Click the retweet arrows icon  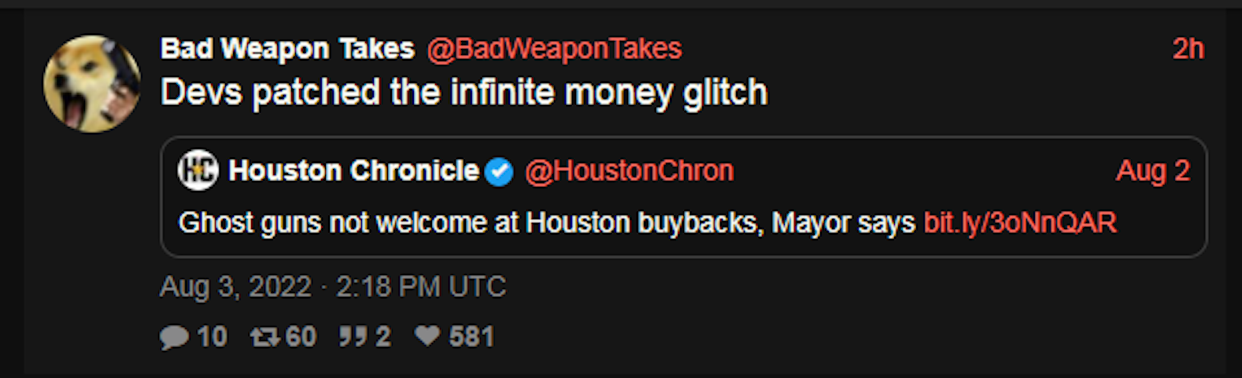(x=265, y=337)
